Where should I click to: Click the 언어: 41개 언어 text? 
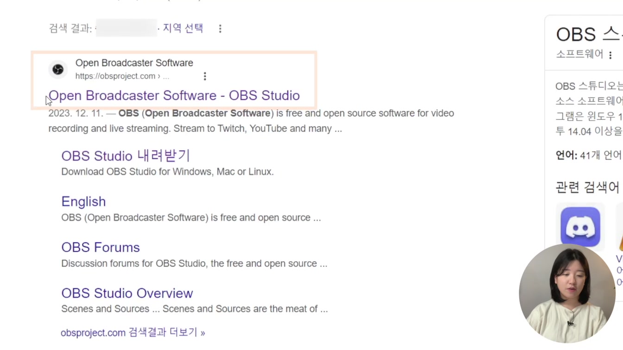[x=589, y=155]
